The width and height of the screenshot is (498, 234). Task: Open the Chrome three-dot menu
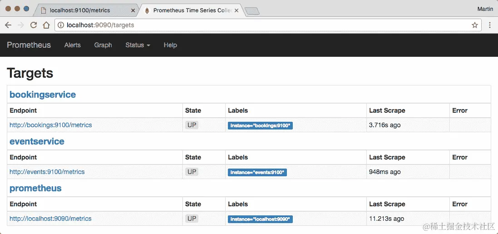490,25
